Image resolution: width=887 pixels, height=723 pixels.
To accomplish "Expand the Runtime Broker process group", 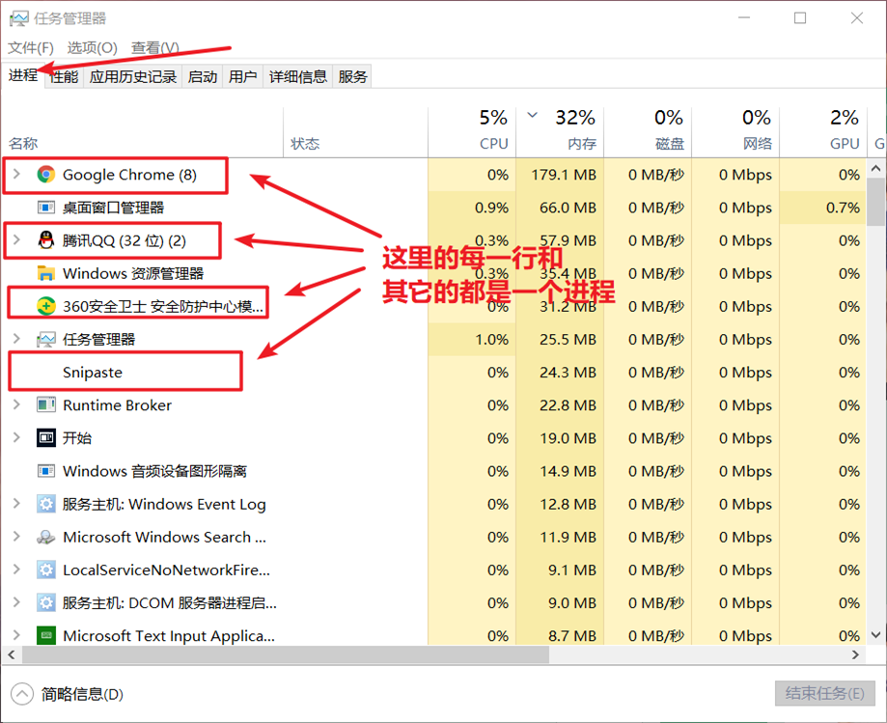I will click(x=17, y=405).
